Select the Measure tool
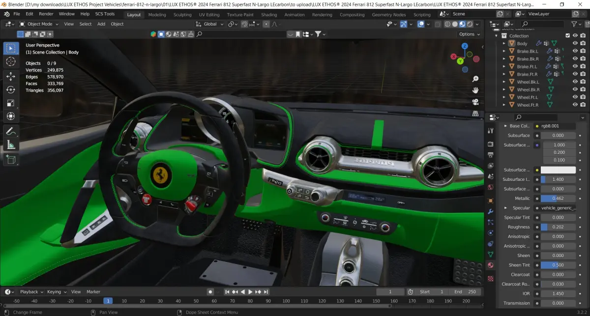This screenshot has width=590, height=316. (11, 144)
